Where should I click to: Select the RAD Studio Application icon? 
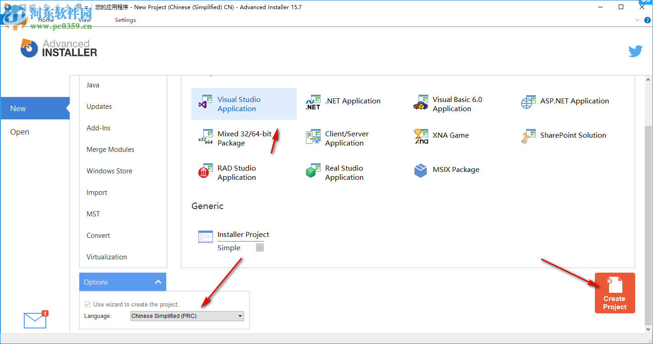pyautogui.click(x=205, y=171)
